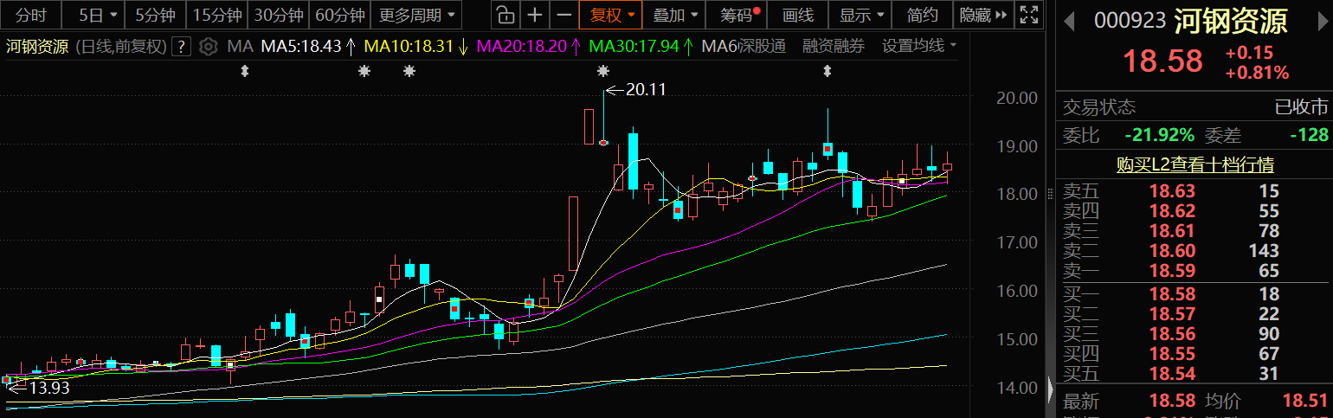Click the chart lock icon

tap(506, 15)
